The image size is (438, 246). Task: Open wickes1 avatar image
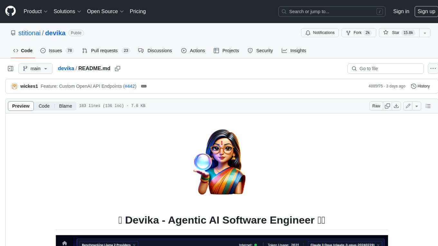pos(14,86)
